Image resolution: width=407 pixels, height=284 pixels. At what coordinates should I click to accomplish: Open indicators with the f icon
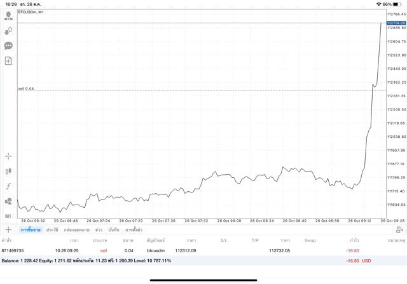click(8, 186)
